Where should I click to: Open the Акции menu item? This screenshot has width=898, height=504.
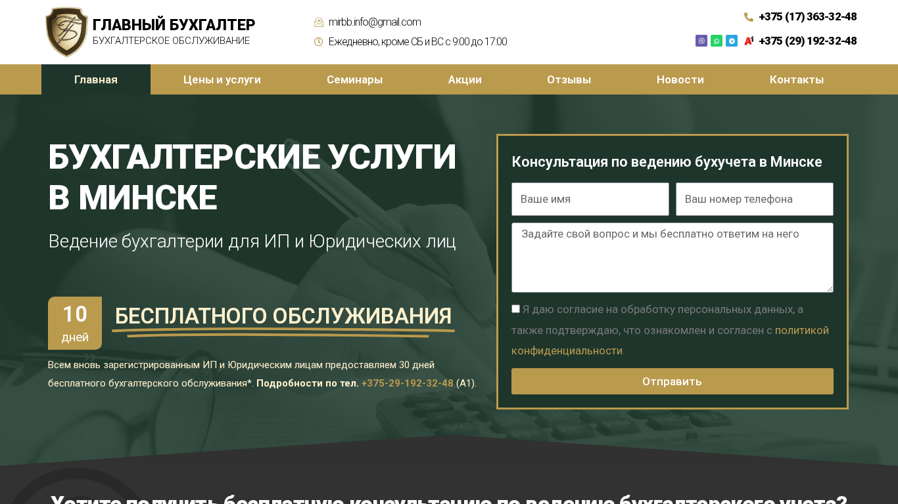(x=465, y=79)
